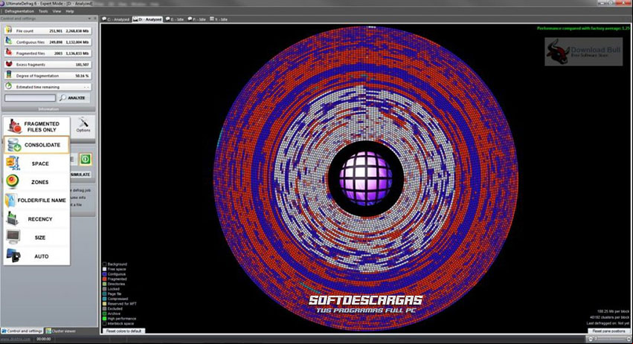Screen dimensions: 633x344
Task: Click the Excess fragments 181,507 value
Action: pyautogui.click(x=82, y=64)
